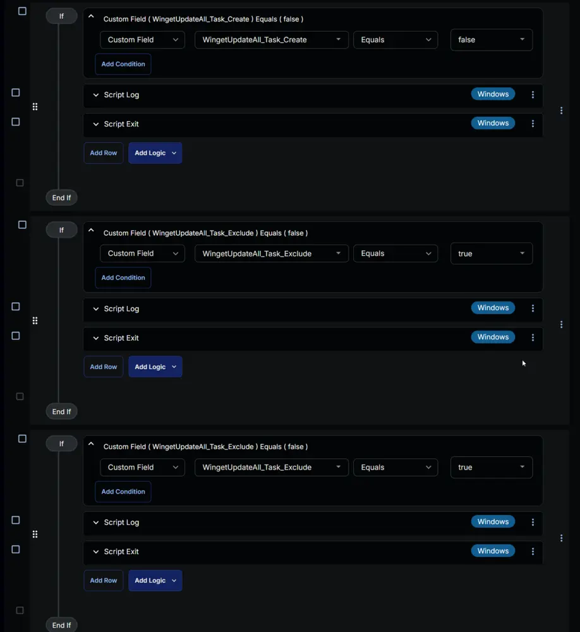Viewport: 580px width, 632px height.
Task: Check the box beside the last If pill
Action: (23, 439)
